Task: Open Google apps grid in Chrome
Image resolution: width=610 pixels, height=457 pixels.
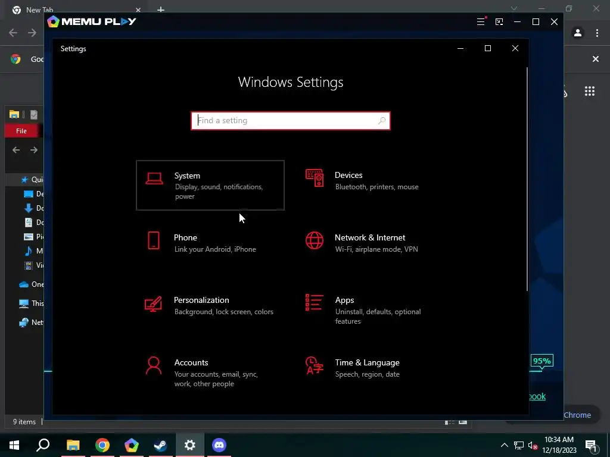Action: coord(590,91)
